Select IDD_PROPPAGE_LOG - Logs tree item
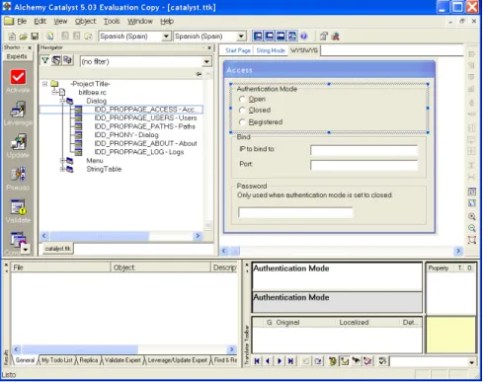 point(139,152)
